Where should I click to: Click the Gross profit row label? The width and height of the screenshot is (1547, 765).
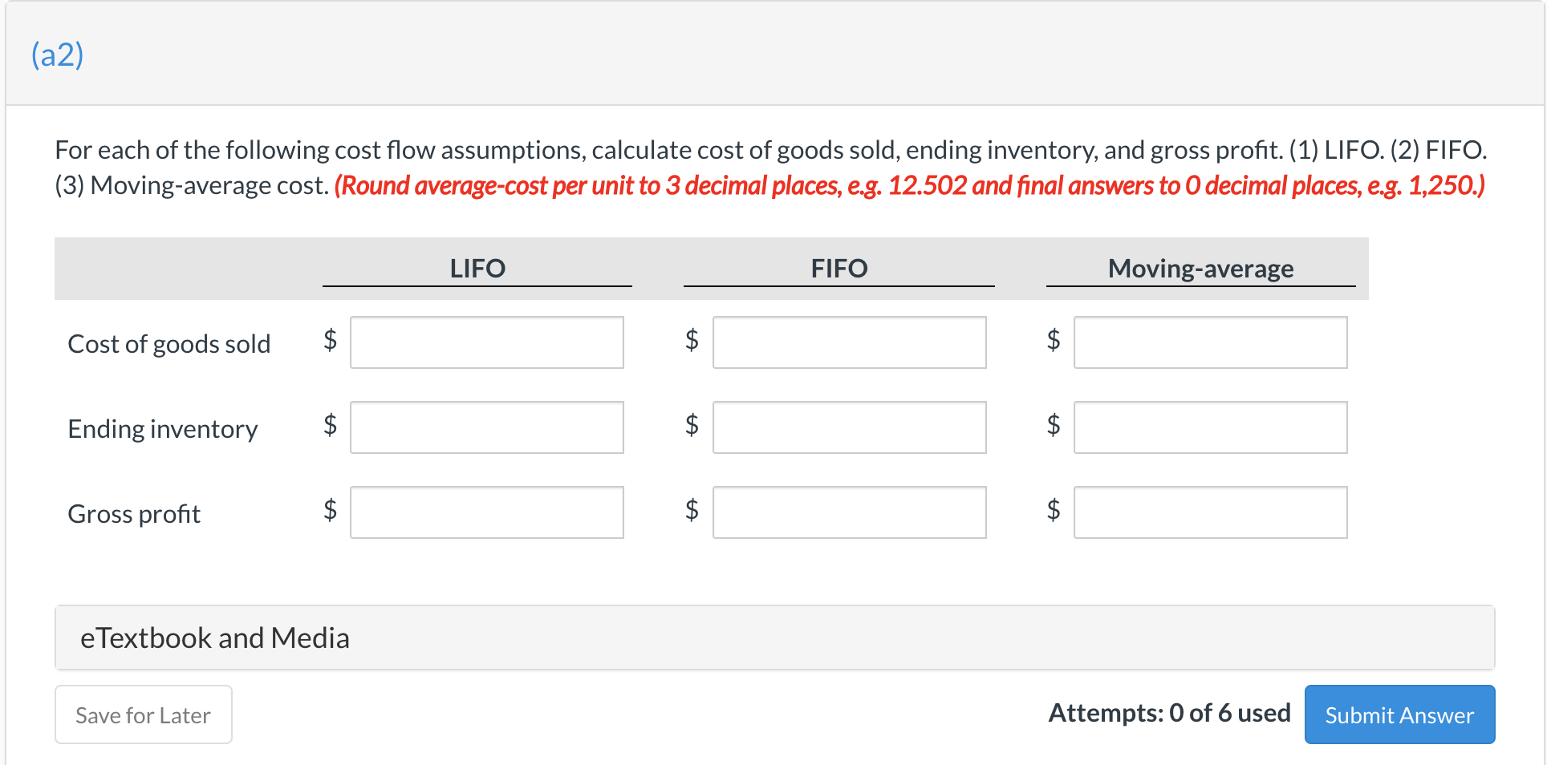pyautogui.click(x=134, y=514)
